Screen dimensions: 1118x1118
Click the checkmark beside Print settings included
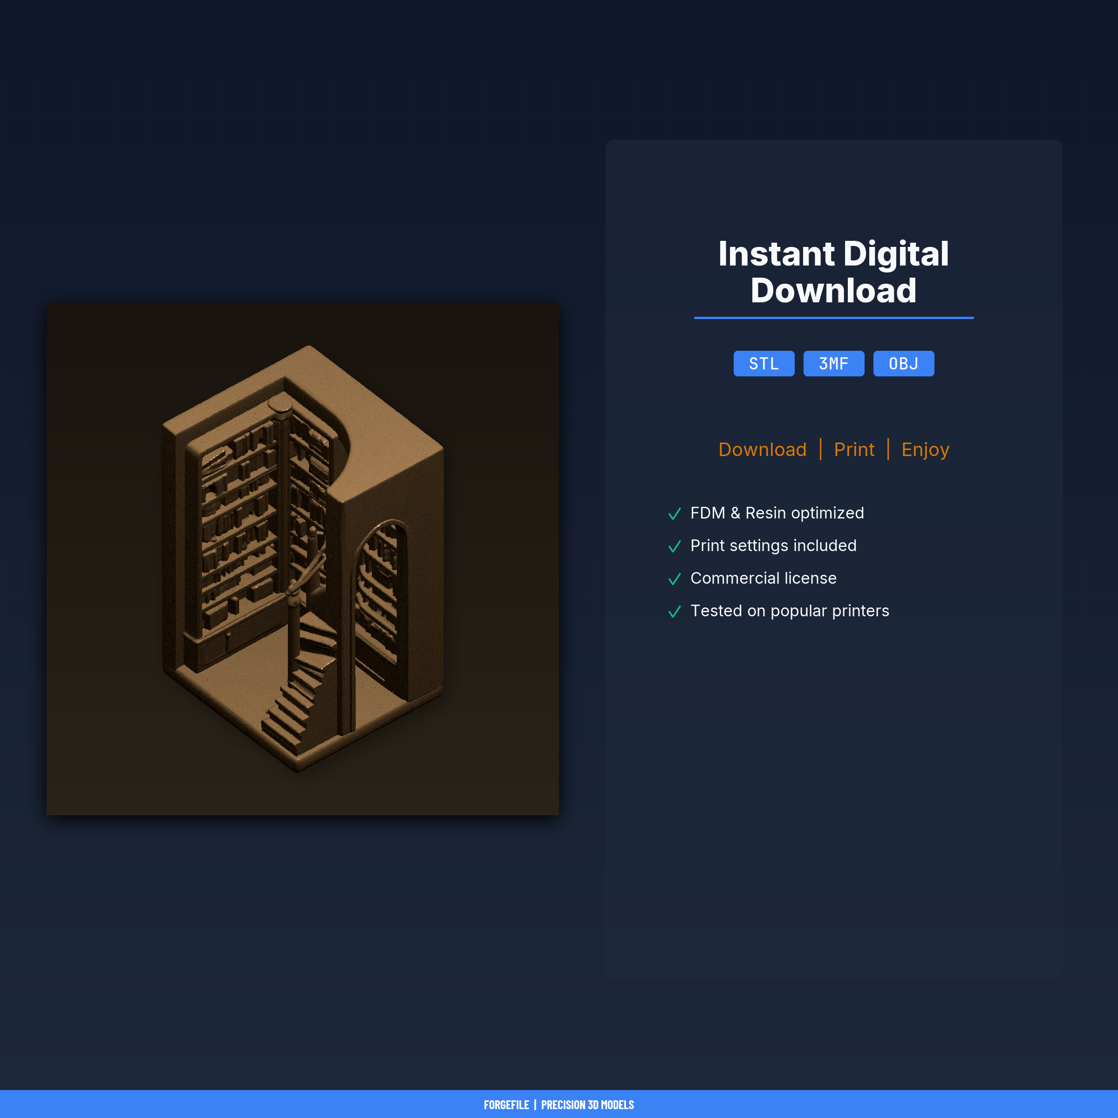(674, 546)
